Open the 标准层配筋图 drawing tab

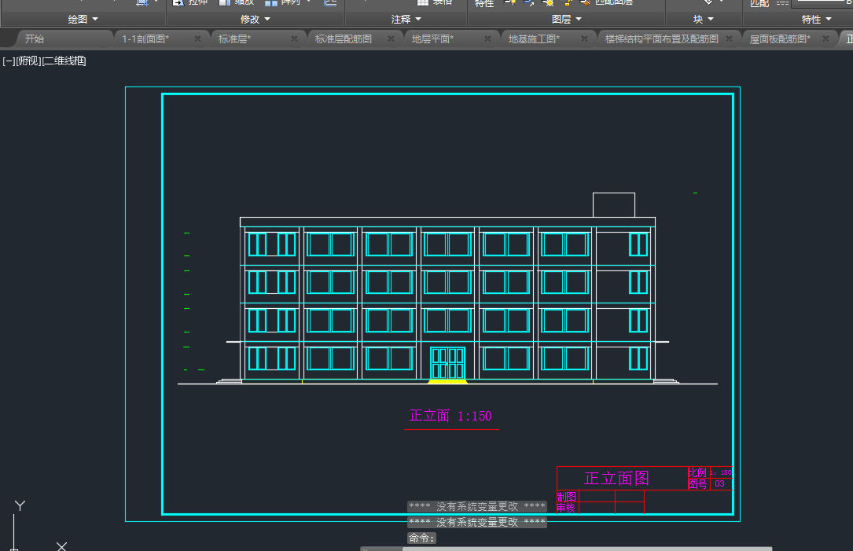pos(344,39)
